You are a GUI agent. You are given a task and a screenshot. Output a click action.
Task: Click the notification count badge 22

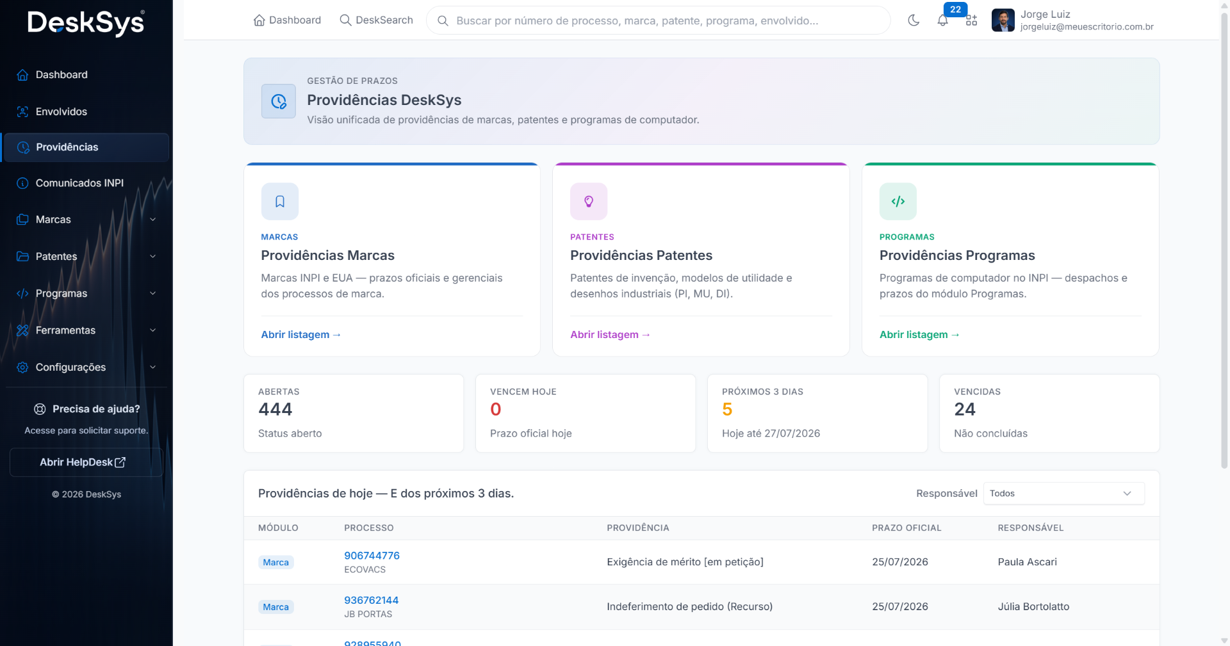click(955, 10)
